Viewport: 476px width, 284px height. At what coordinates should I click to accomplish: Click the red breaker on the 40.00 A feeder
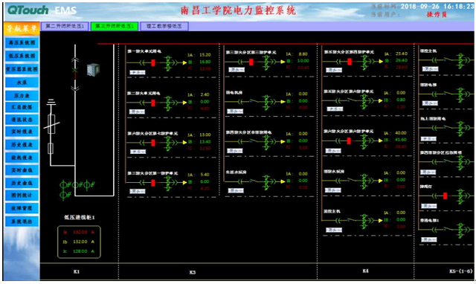pos(349,141)
